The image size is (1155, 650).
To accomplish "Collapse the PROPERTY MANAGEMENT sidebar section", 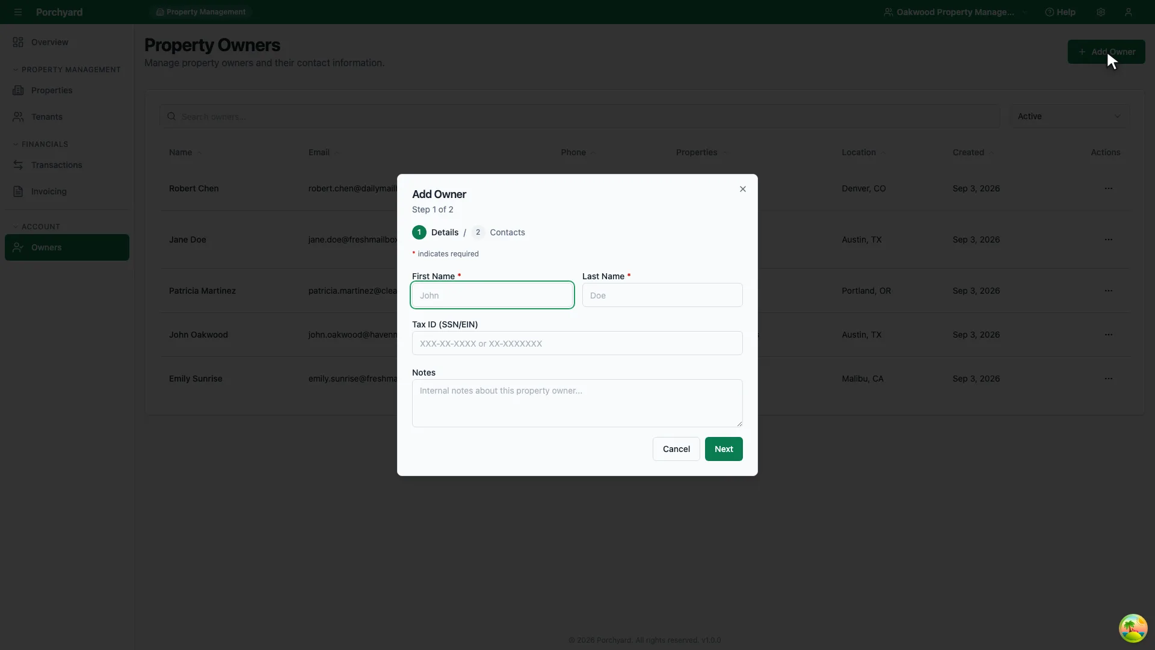I will 67,70.
